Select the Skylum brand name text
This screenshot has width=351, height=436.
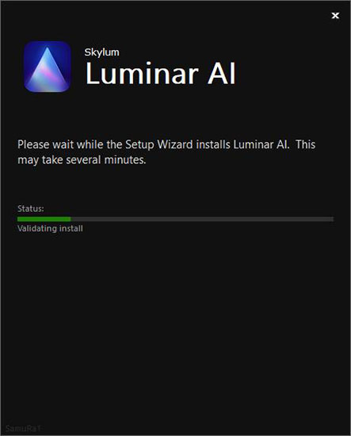101,52
